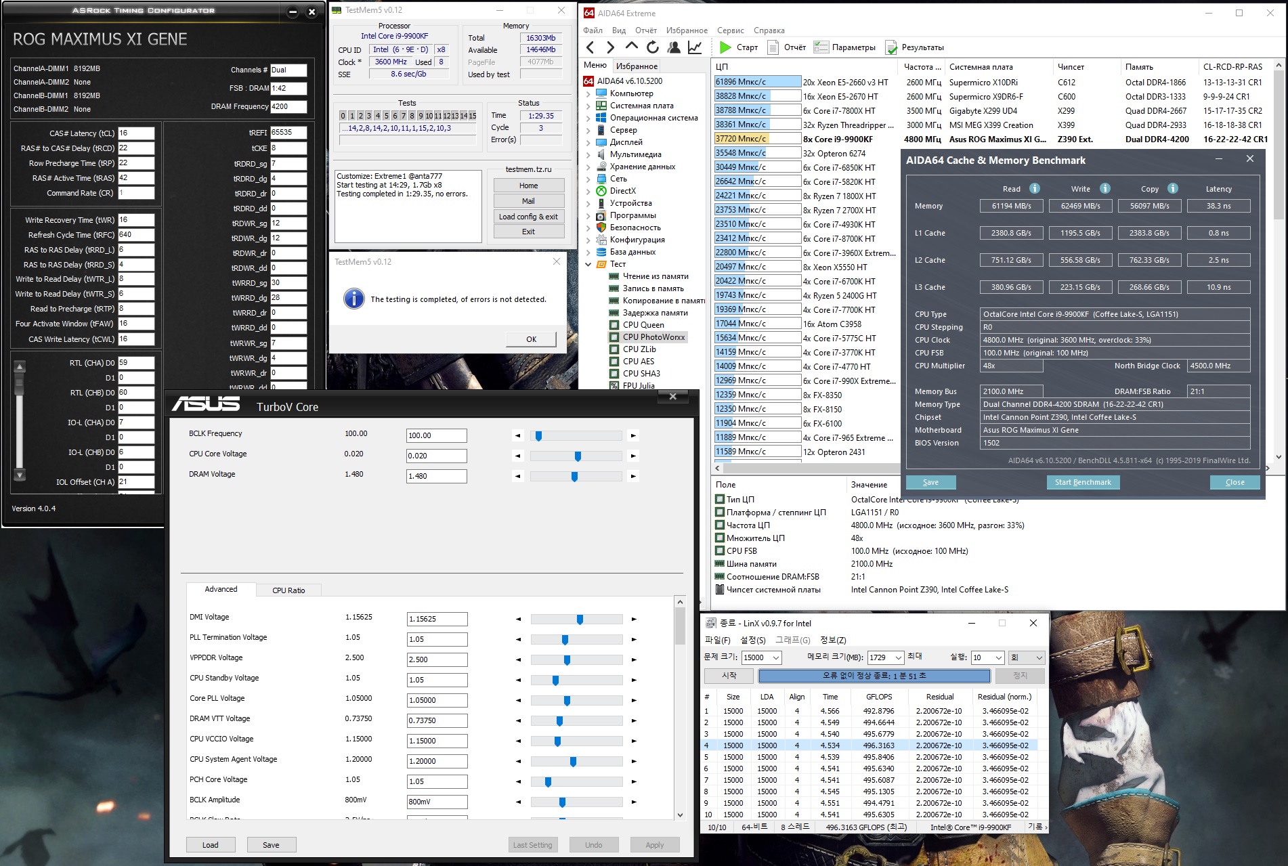Image resolution: width=1288 pixels, height=866 pixels.
Task: Open the Файл menu in AIDA64
Action: (593, 30)
